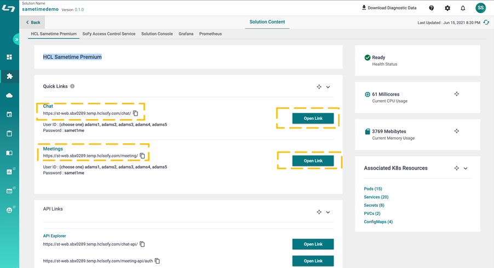Open the Secrets (8) link
Viewport: 494px width, 268px height.
pos(374,205)
